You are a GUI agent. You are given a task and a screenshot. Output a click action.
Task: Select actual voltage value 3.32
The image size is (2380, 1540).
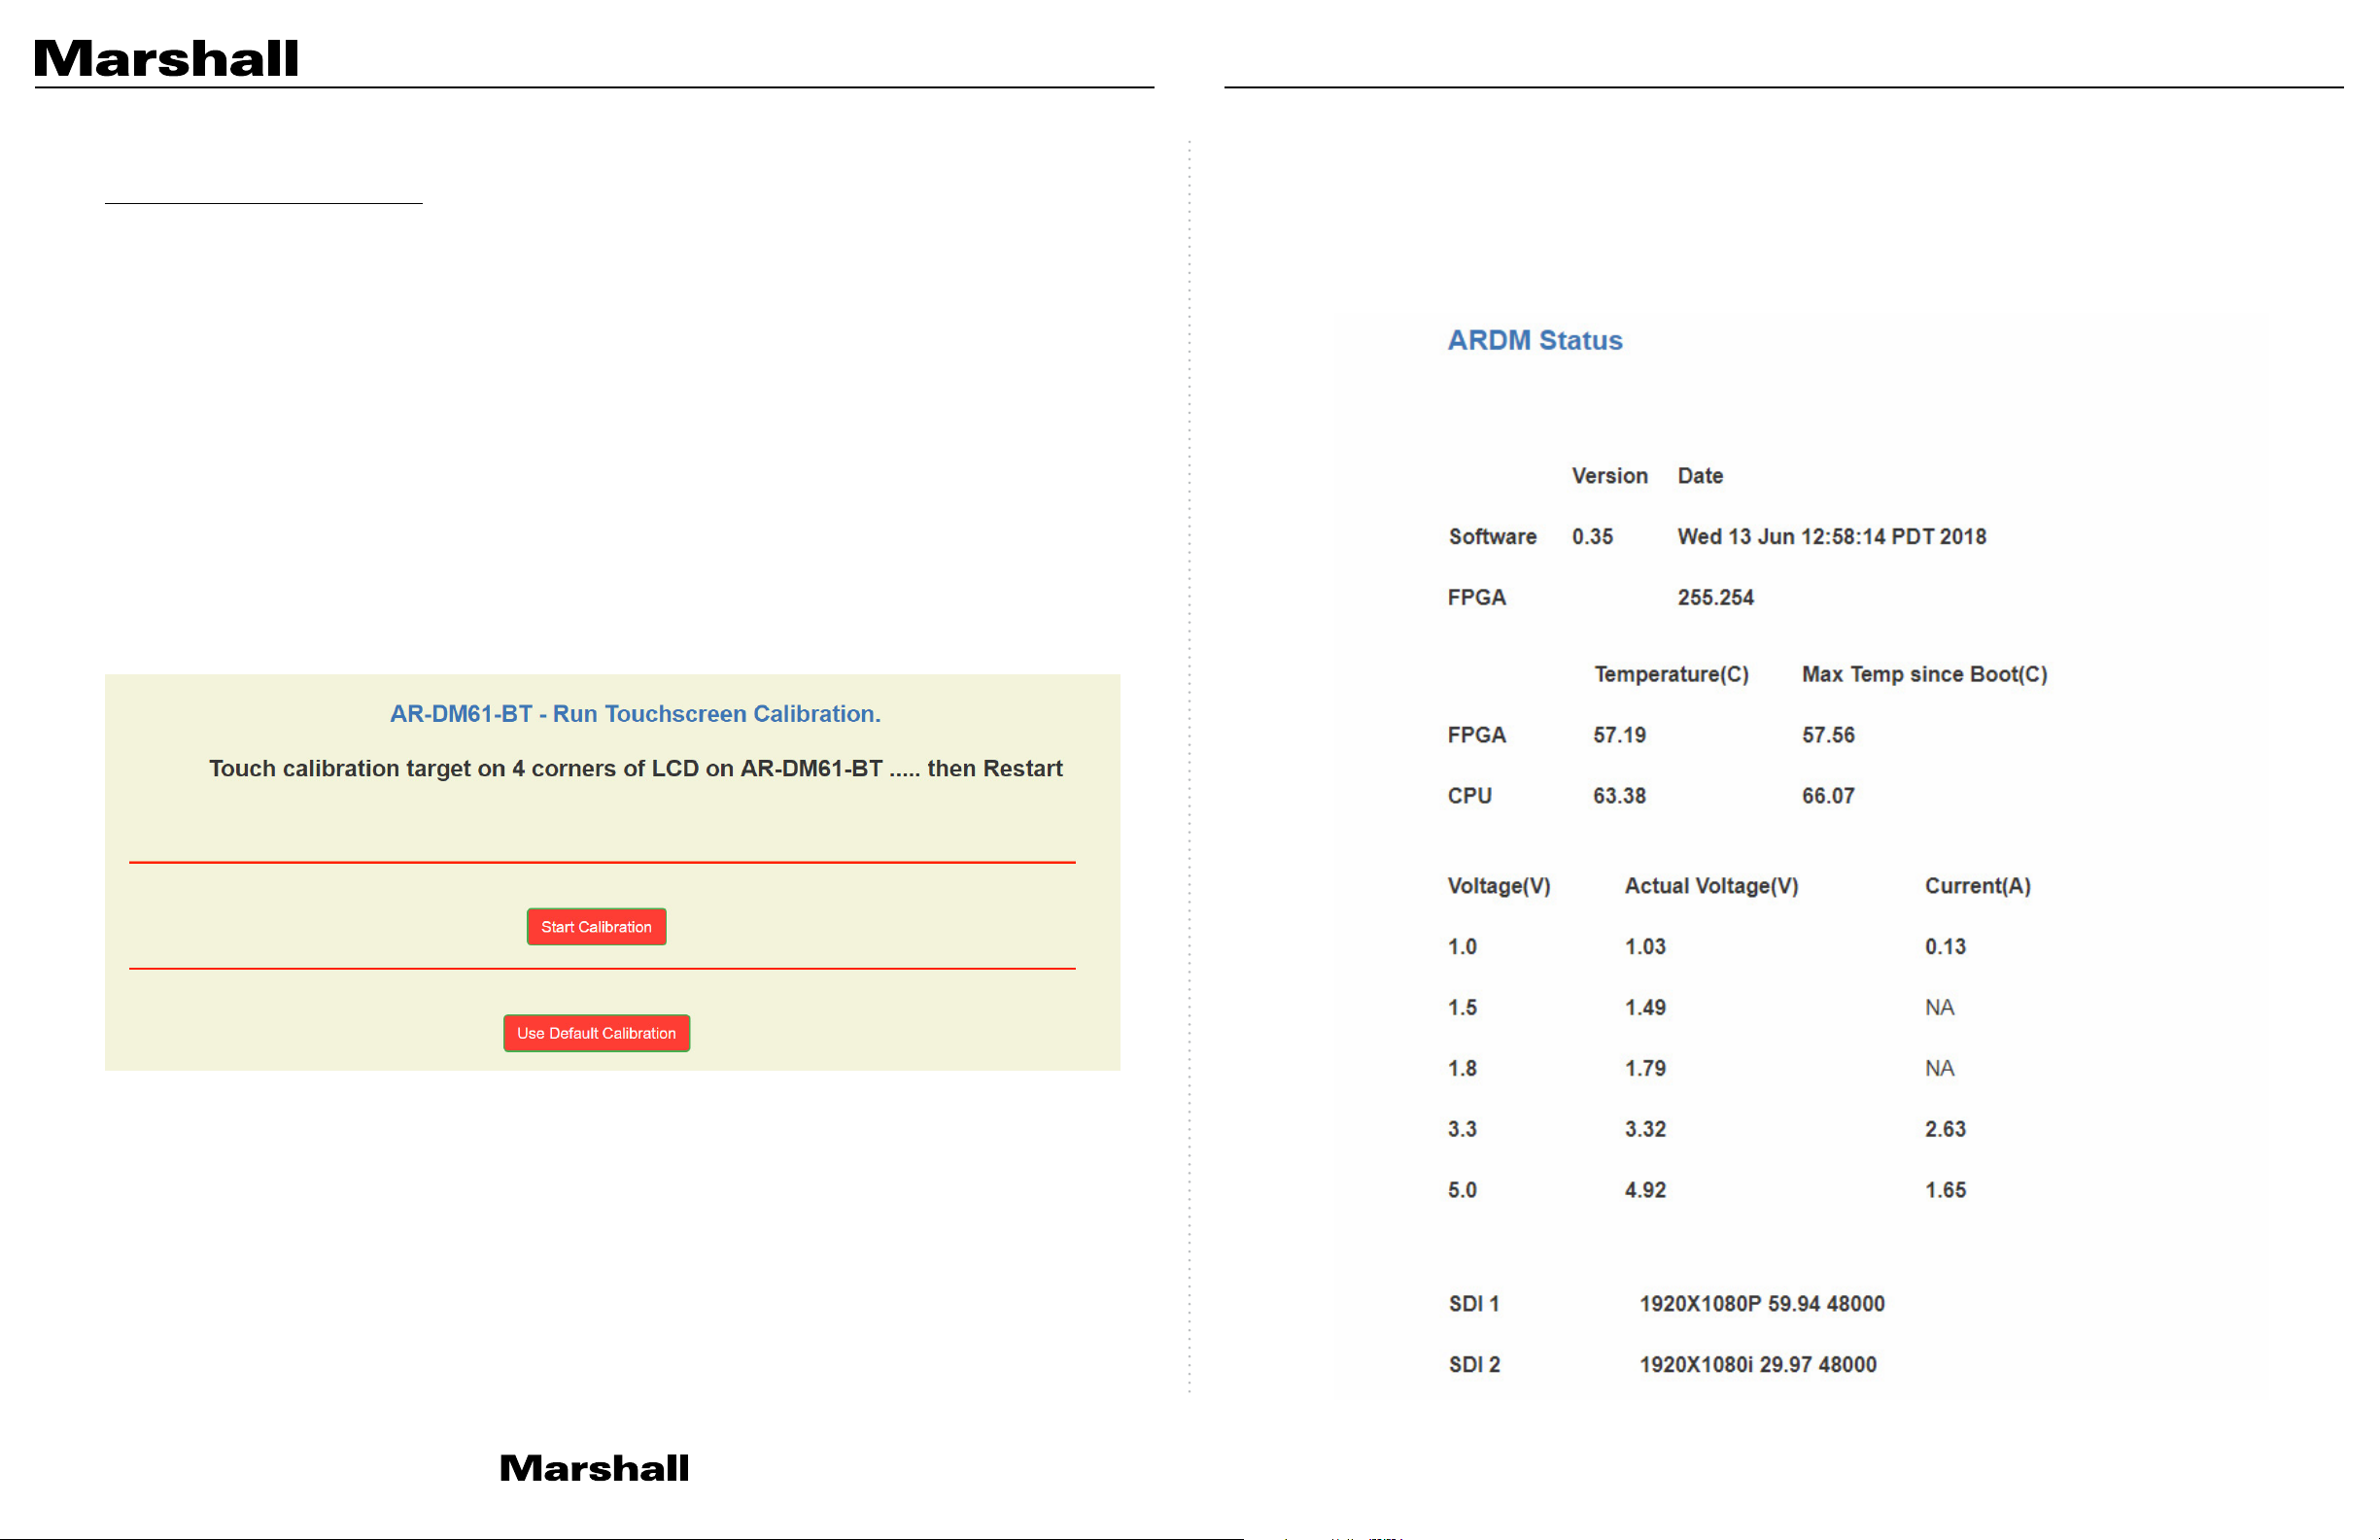pos(1645,1129)
